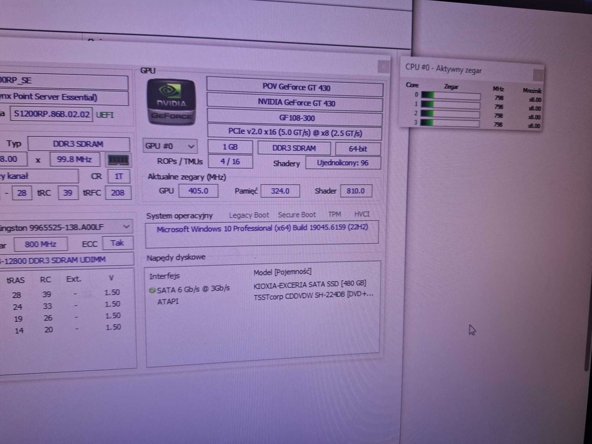Click the ROPs / TMUs value 4 / 16
This screenshot has height=444, width=592.
click(230, 162)
